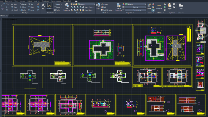Screen dimensions: 208x117
Task: Create a new drawing tab
Action: 11,16
